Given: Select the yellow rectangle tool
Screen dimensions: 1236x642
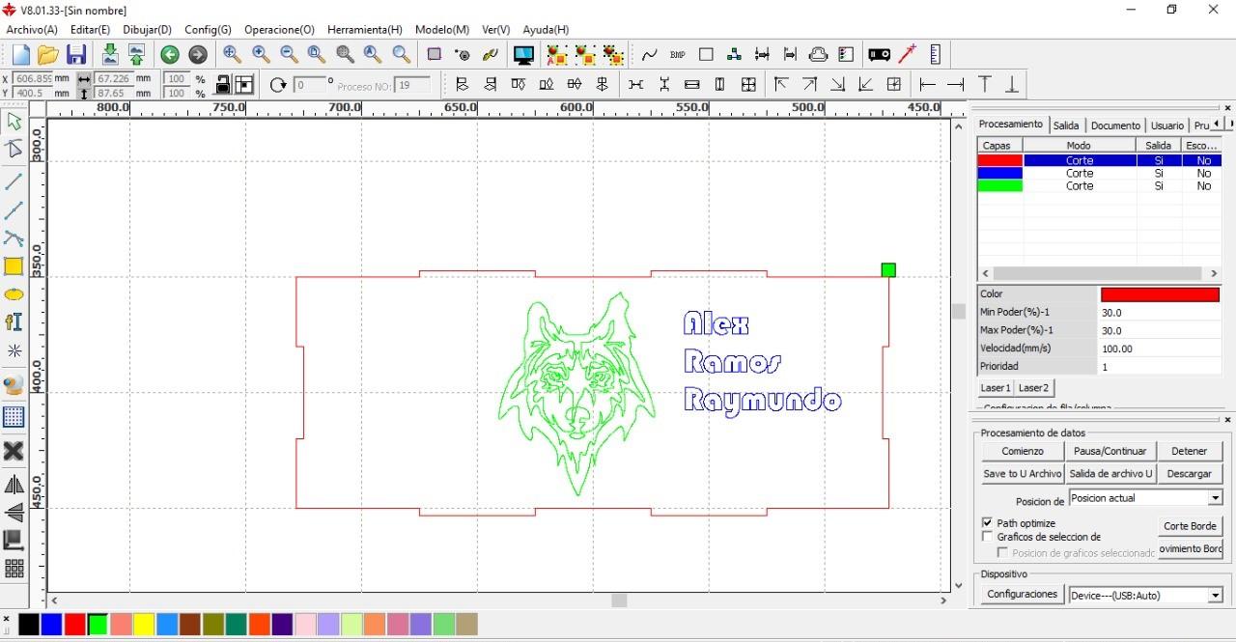Looking at the screenshot, I should tap(14, 266).
